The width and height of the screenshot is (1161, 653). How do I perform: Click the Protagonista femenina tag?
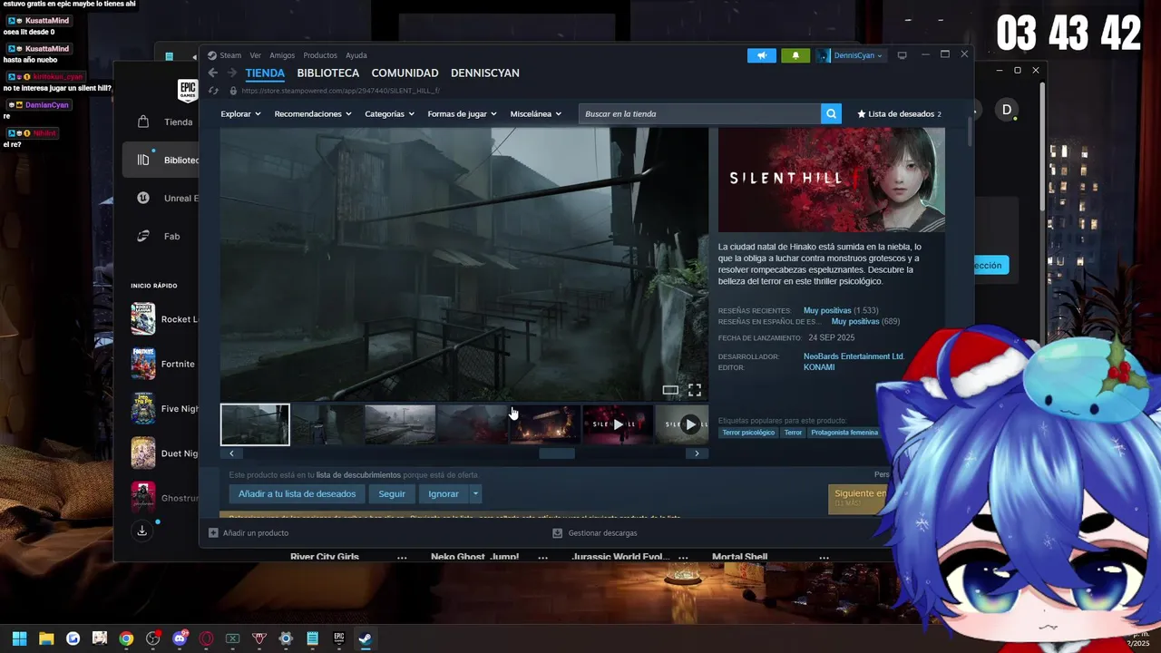[844, 433]
